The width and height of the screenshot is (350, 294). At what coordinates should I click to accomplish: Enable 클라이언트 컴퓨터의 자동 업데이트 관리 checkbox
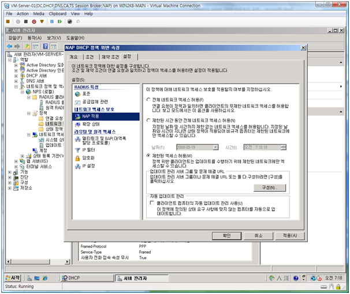pos(152,203)
